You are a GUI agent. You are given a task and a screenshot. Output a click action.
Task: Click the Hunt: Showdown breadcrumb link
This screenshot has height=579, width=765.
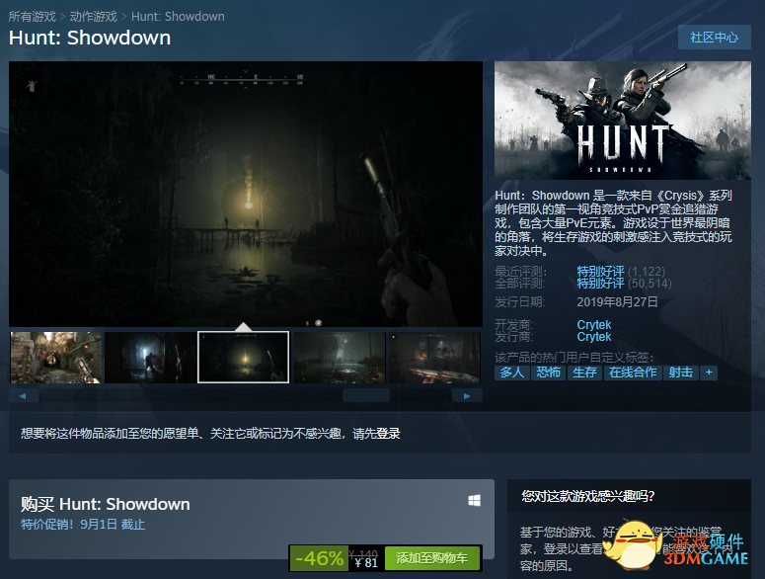point(178,17)
